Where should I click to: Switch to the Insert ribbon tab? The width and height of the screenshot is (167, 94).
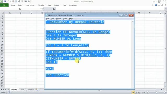[x=20, y=5]
